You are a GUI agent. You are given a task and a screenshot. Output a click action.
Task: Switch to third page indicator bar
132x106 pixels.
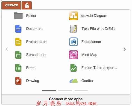[x=81, y=91]
